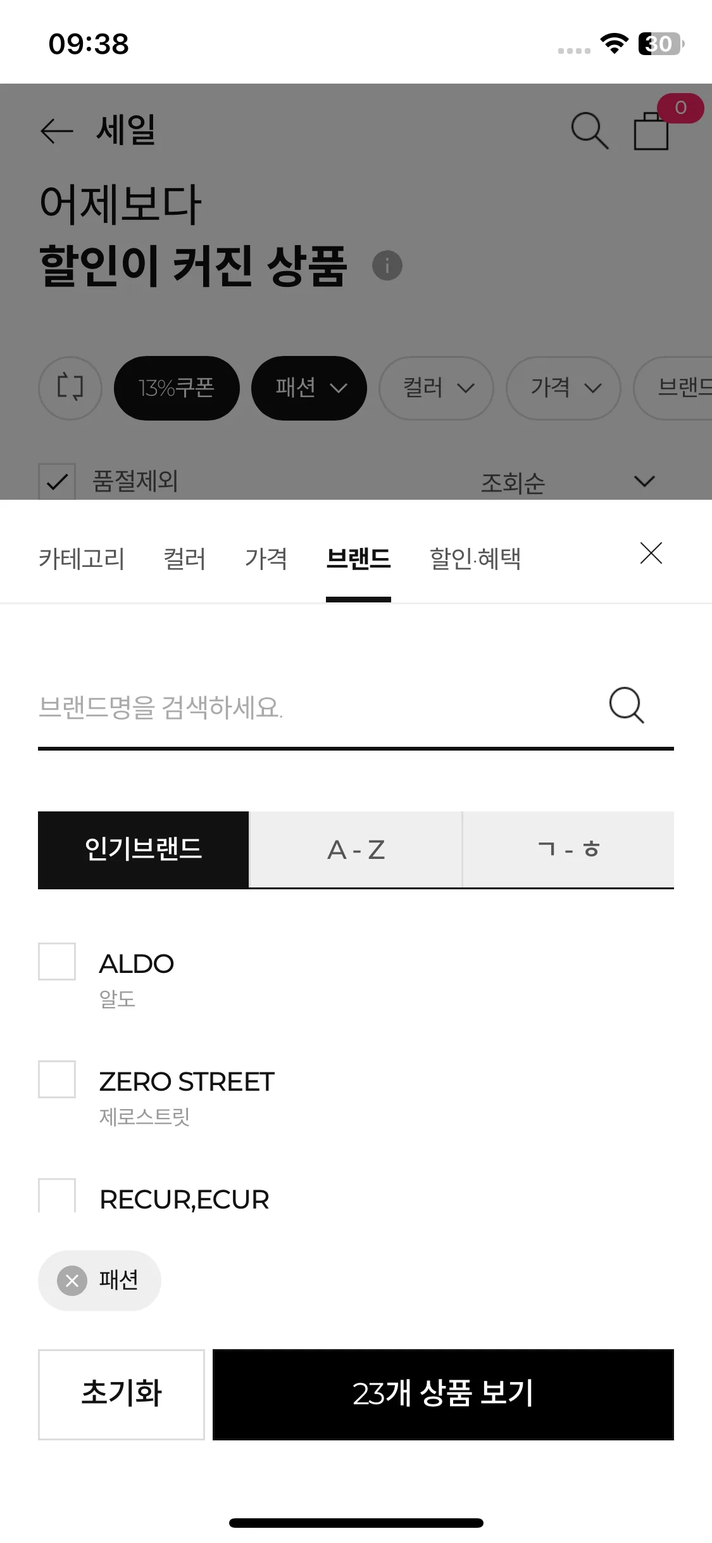712x1543 pixels.
Task: Check the ALDO brand checkbox
Action: 57,962
